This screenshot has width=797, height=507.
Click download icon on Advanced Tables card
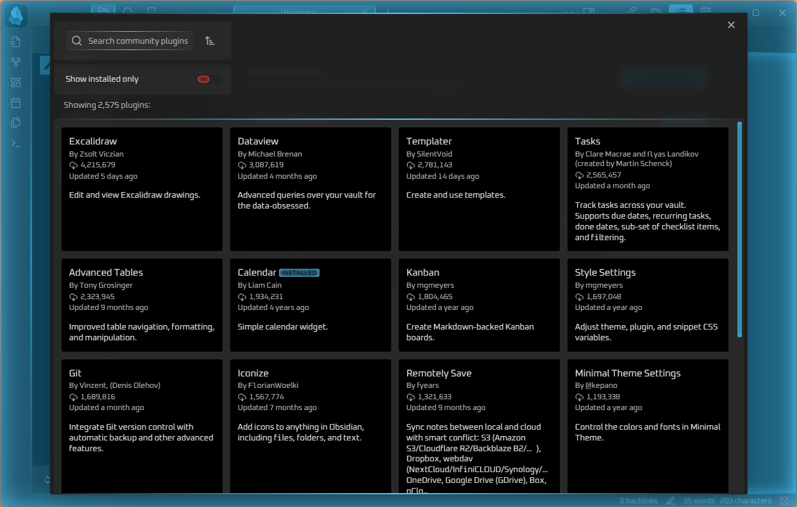pos(74,296)
